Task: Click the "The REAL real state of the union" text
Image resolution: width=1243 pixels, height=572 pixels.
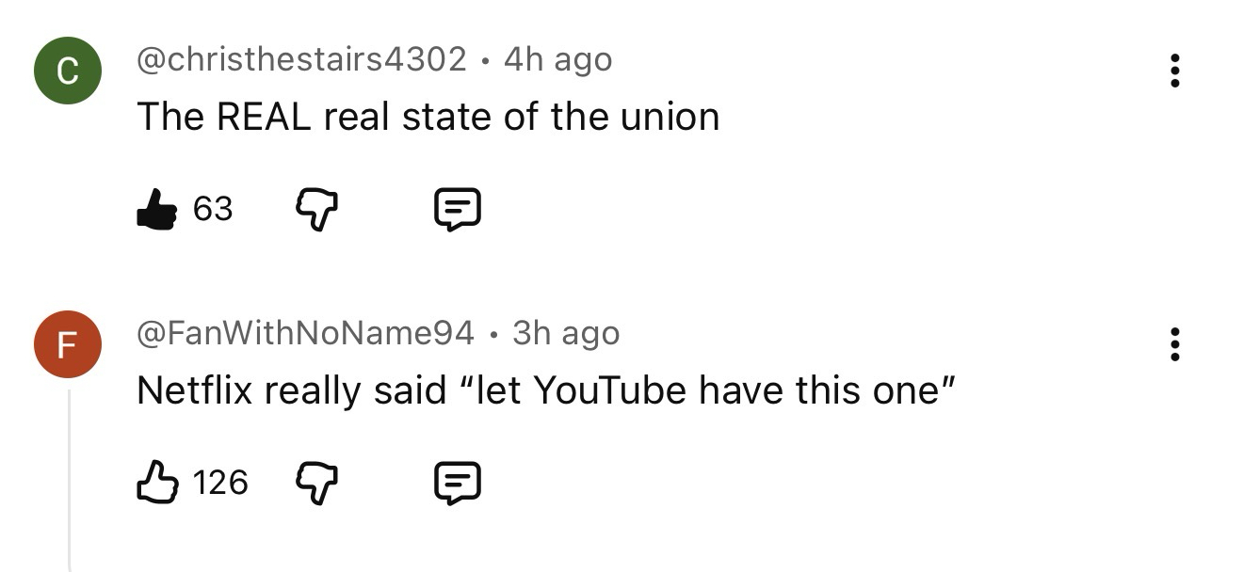Action: [x=428, y=117]
